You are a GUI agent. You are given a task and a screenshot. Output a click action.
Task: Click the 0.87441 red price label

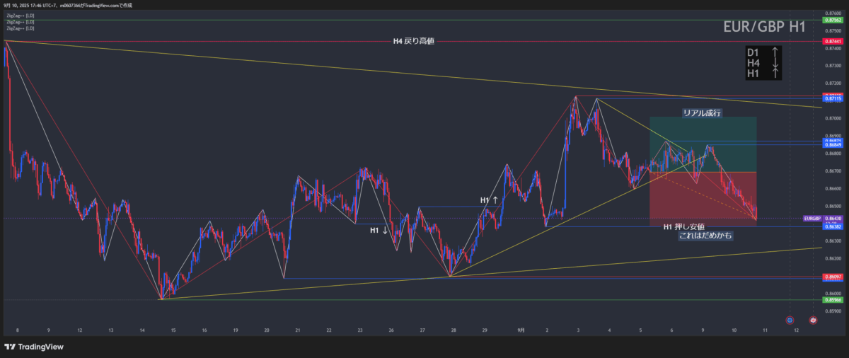[833, 42]
